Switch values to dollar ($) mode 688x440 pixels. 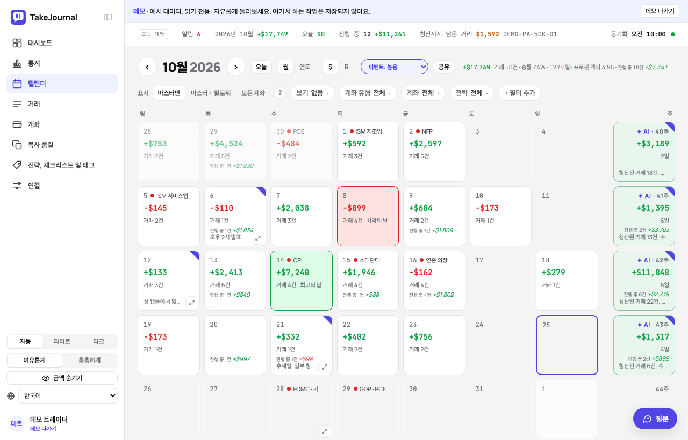tap(330, 67)
